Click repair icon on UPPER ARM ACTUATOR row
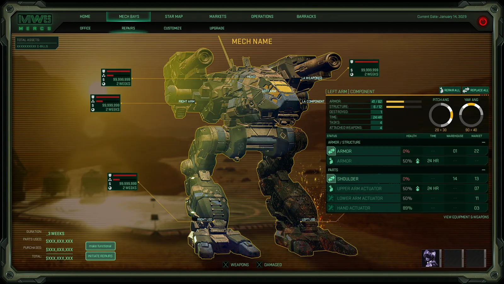Viewport: 504px width, 284px height. click(331, 188)
